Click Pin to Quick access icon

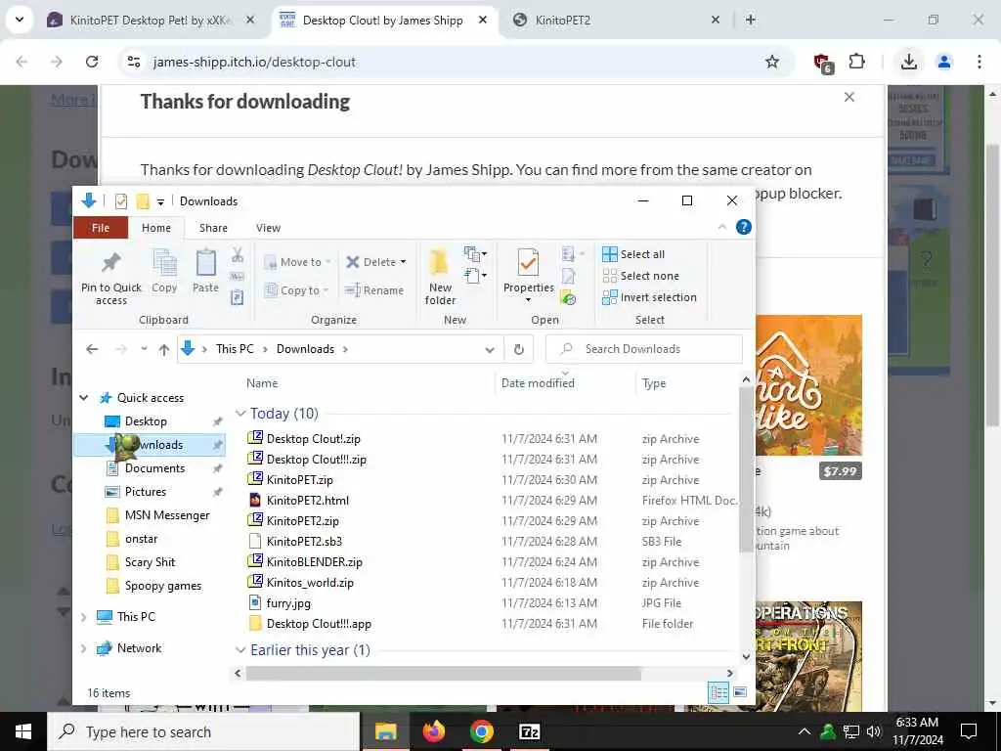pyautogui.click(x=111, y=262)
